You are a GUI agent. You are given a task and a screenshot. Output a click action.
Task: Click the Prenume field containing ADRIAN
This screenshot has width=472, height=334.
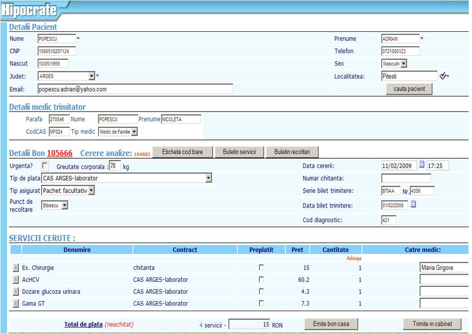(x=400, y=39)
